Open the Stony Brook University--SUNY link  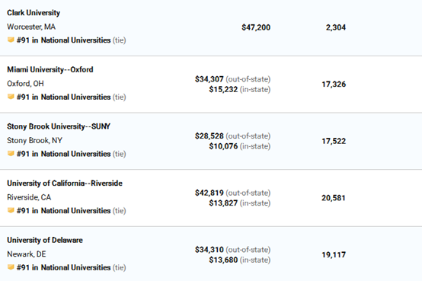click(59, 126)
